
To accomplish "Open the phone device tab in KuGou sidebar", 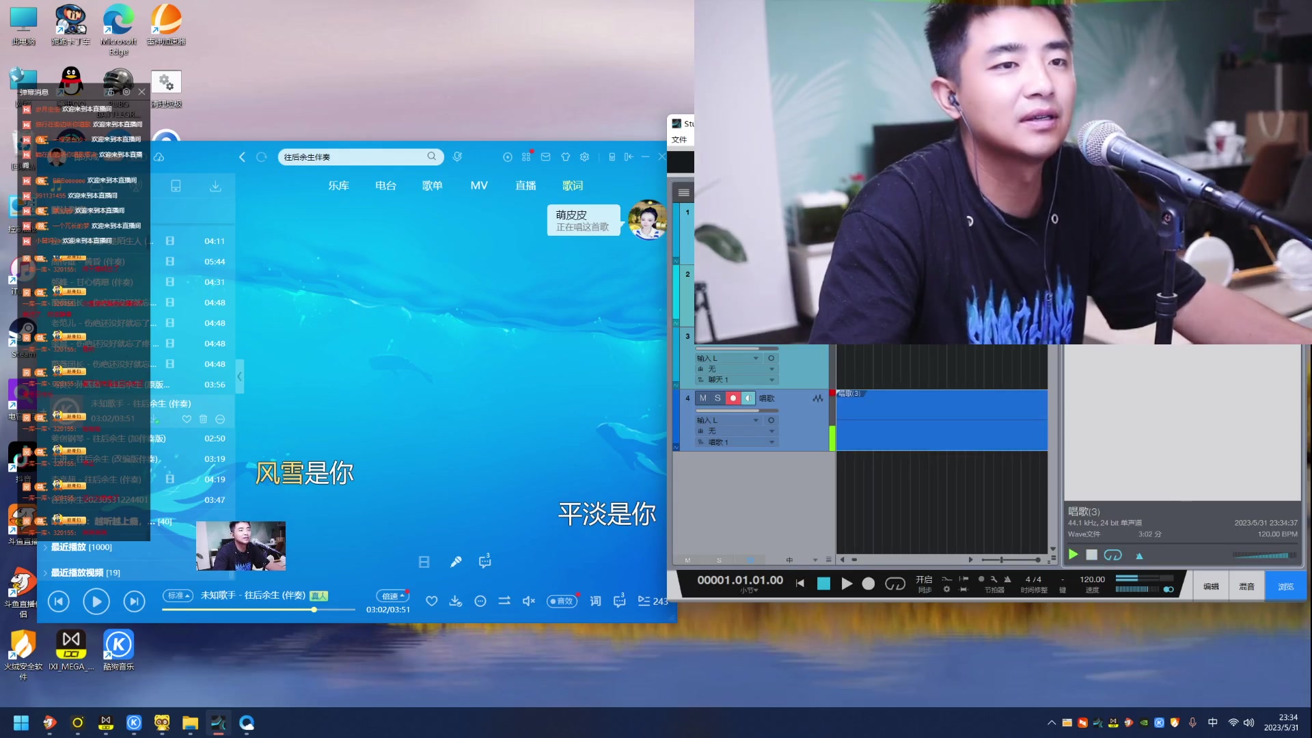I will pos(176,186).
